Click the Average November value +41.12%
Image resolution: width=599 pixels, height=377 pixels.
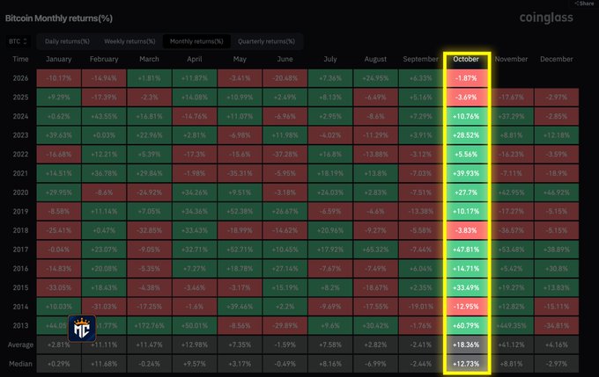pos(512,345)
